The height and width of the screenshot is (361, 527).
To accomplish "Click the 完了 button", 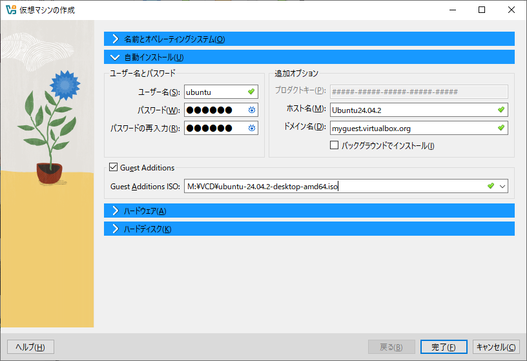I will click(444, 347).
